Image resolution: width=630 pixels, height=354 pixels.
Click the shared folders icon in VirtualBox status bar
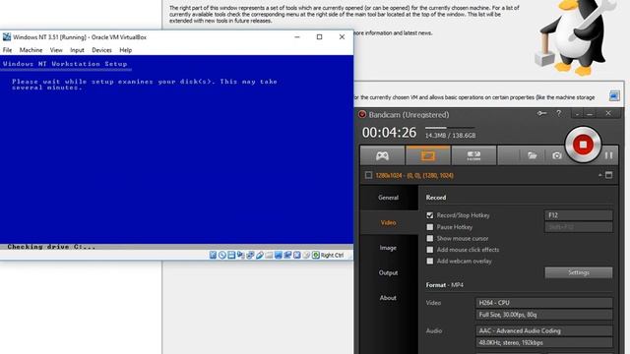coord(269,255)
